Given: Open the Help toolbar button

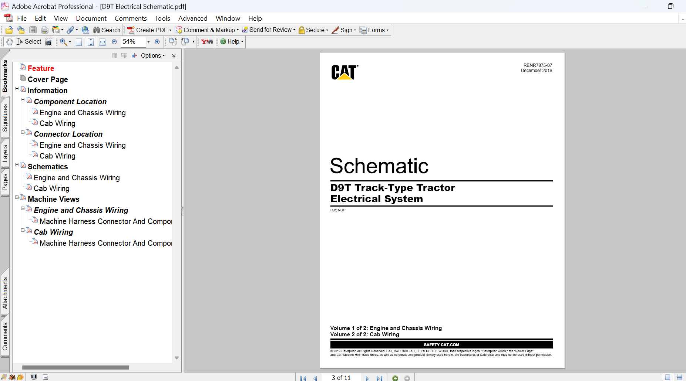Looking at the screenshot, I should 232,42.
